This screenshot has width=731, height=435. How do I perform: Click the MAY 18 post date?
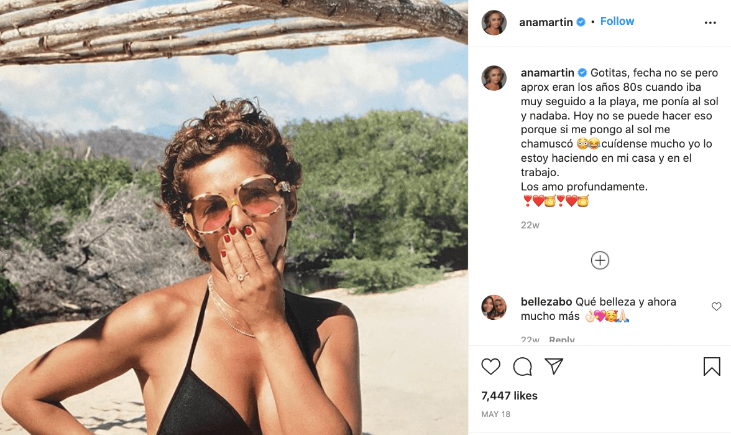pos(495,414)
